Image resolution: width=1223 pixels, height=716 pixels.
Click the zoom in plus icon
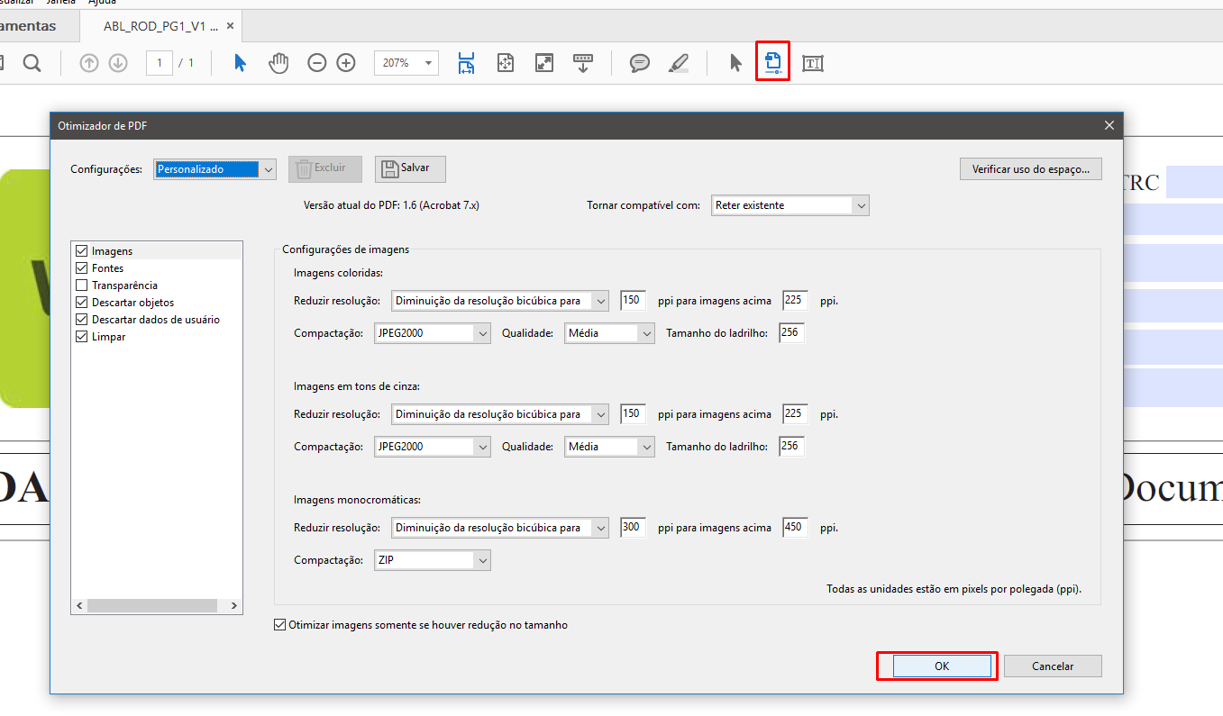(346, 63)
